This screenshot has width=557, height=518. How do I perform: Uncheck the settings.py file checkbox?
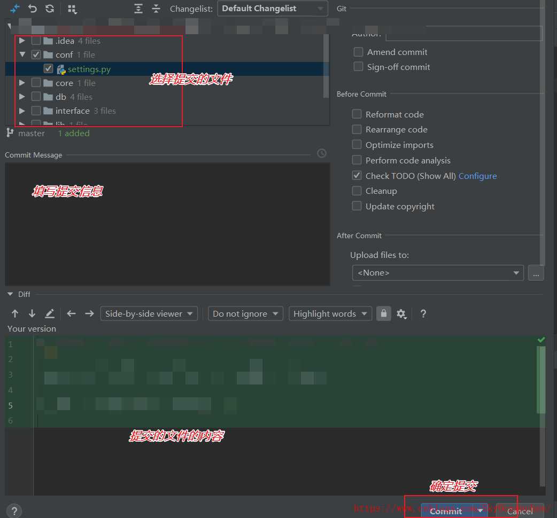pyautogui.click(x=48, y=69)
